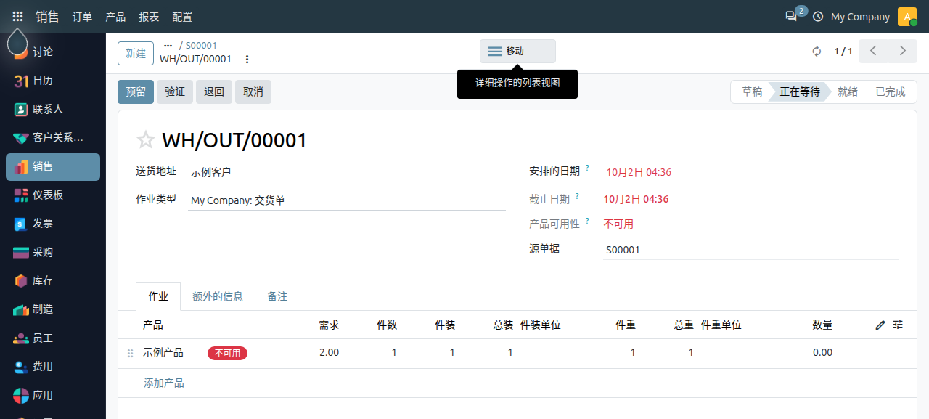929x419 pixels.
Task: Open the 客户关系 CRM app
Action: (x=52, y=138)
